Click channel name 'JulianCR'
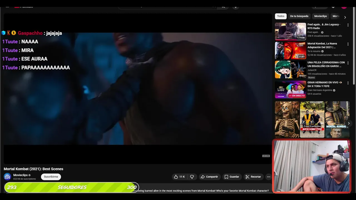The image size is (356, 200). pyautogui.click(x=312, y=70)
